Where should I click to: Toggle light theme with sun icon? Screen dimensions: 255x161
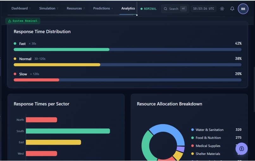pos(222,9)
